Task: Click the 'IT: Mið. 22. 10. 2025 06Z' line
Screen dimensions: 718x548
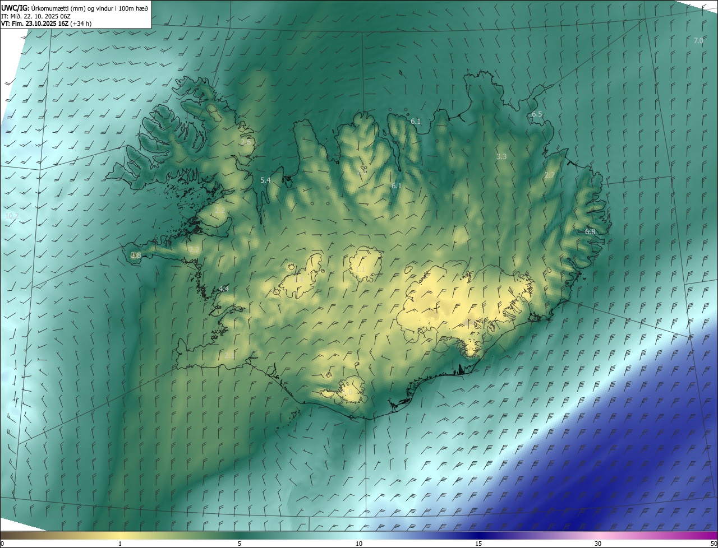Action: tap(36, 16)
